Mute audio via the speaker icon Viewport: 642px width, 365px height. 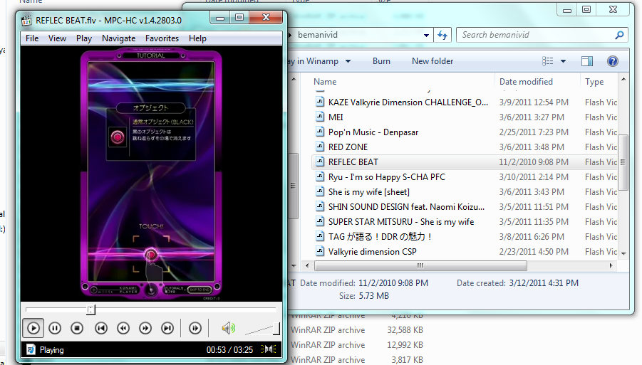[x=228, y=328]
